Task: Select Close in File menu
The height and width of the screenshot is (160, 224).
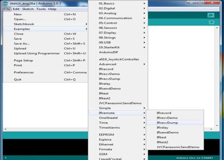Action: point(46,34)
